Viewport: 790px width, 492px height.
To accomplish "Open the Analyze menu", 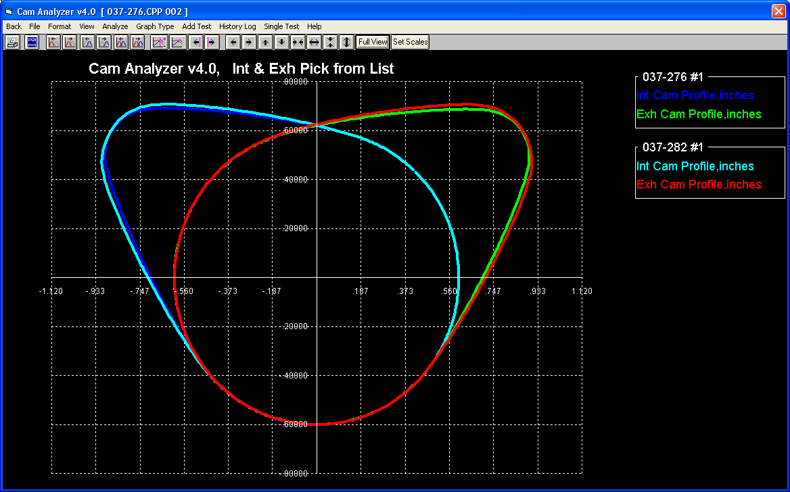I will click(115, 26).
